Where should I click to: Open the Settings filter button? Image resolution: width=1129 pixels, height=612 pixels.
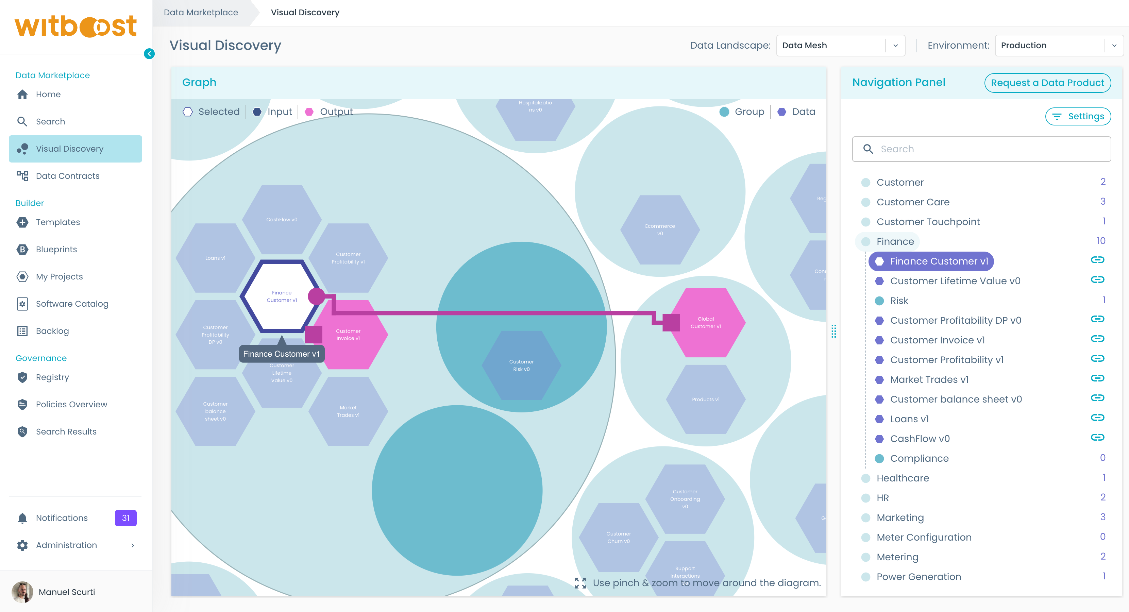pos(1078,117)
